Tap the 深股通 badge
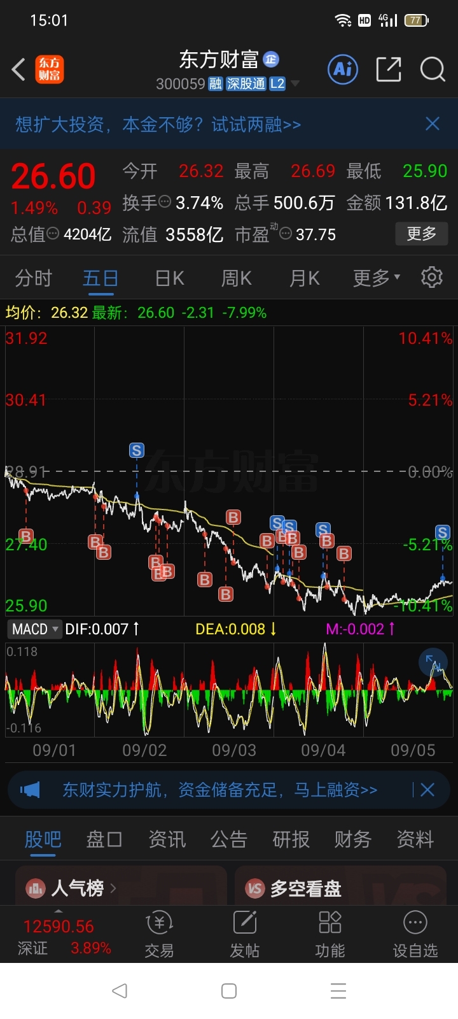This screenshot has height=1019, width=458. pyautogui.click(x=246, y=84)
